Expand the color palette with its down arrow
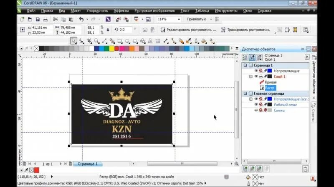This screenshot has width=334, height=187. coord(237,49)
